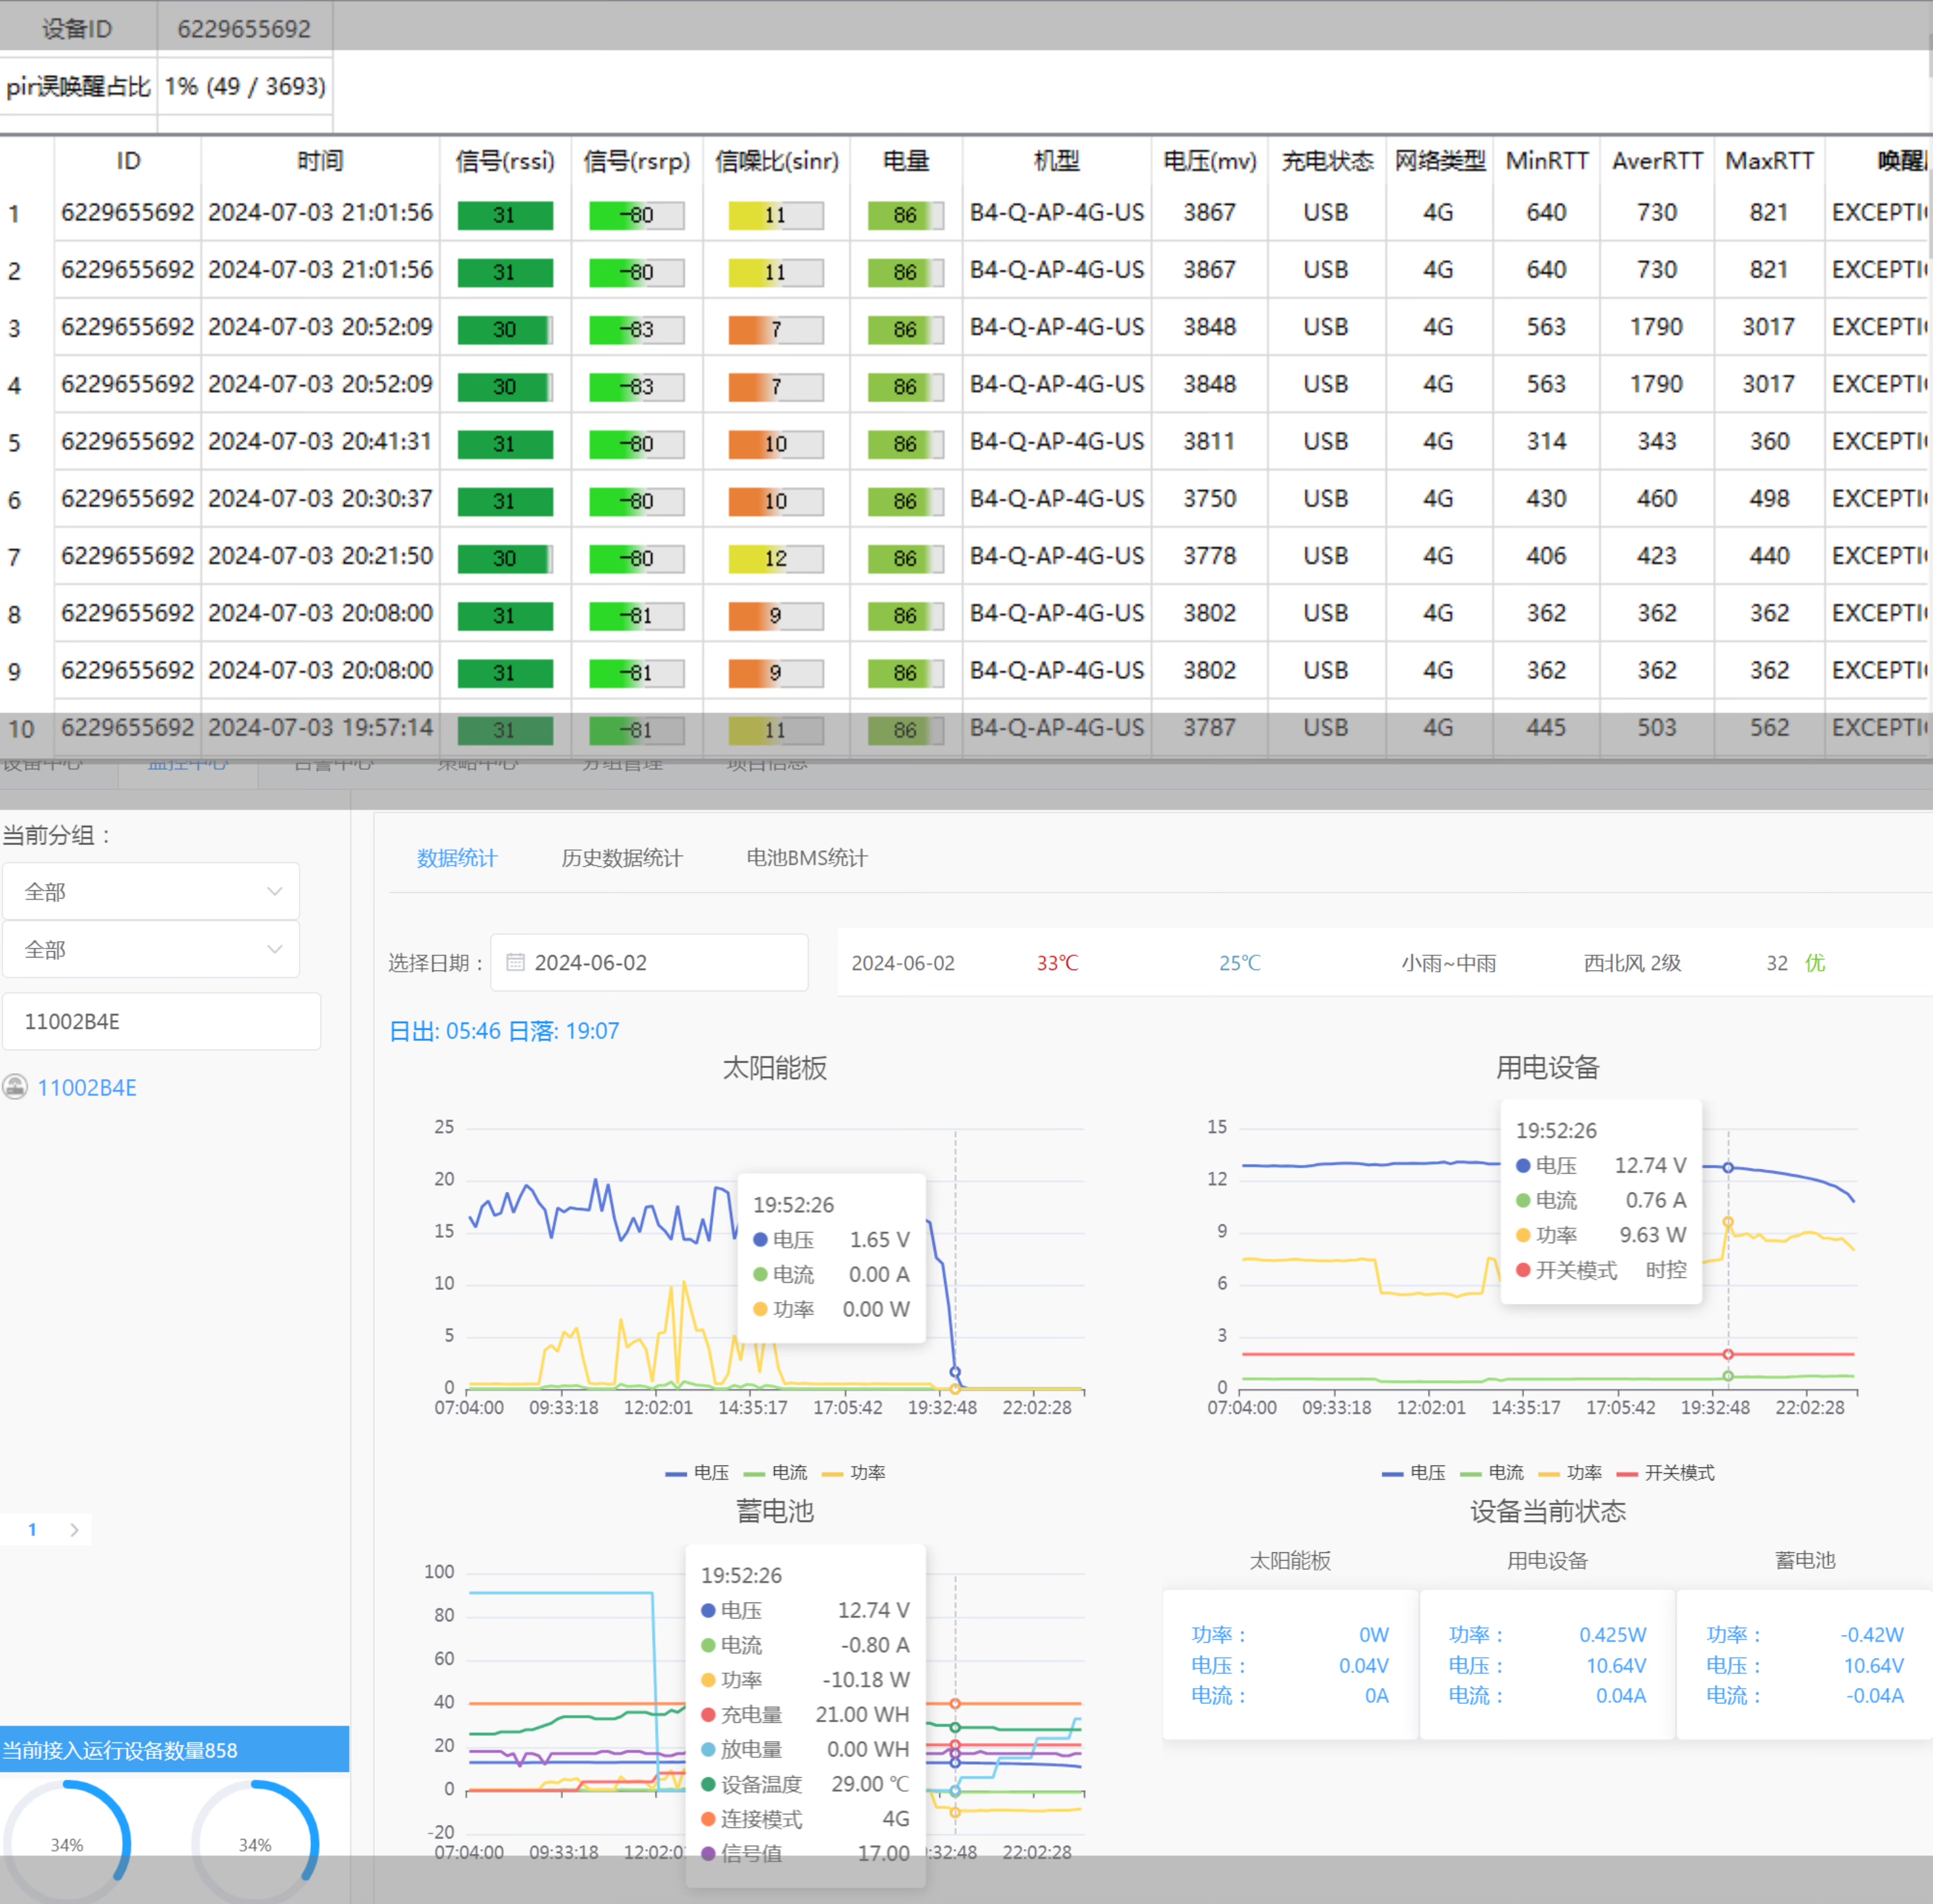Viewport: 1933px width, 1904px height.
Task: Click the 太阳能板 status card
Action: click(1289, 1665)
